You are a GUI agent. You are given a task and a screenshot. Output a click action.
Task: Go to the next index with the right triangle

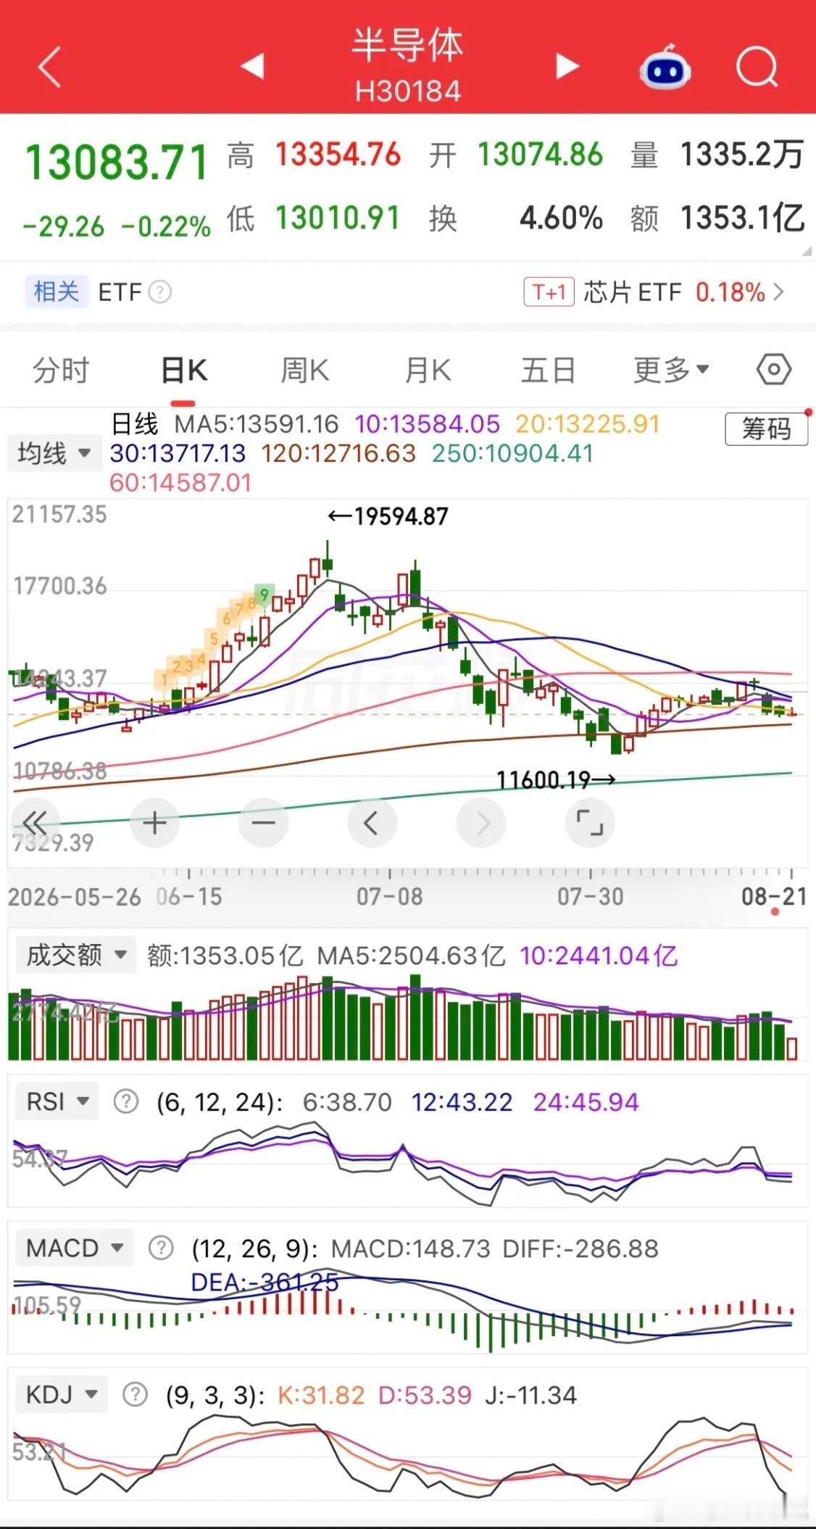pyautogui.click(x=567, y=67)
